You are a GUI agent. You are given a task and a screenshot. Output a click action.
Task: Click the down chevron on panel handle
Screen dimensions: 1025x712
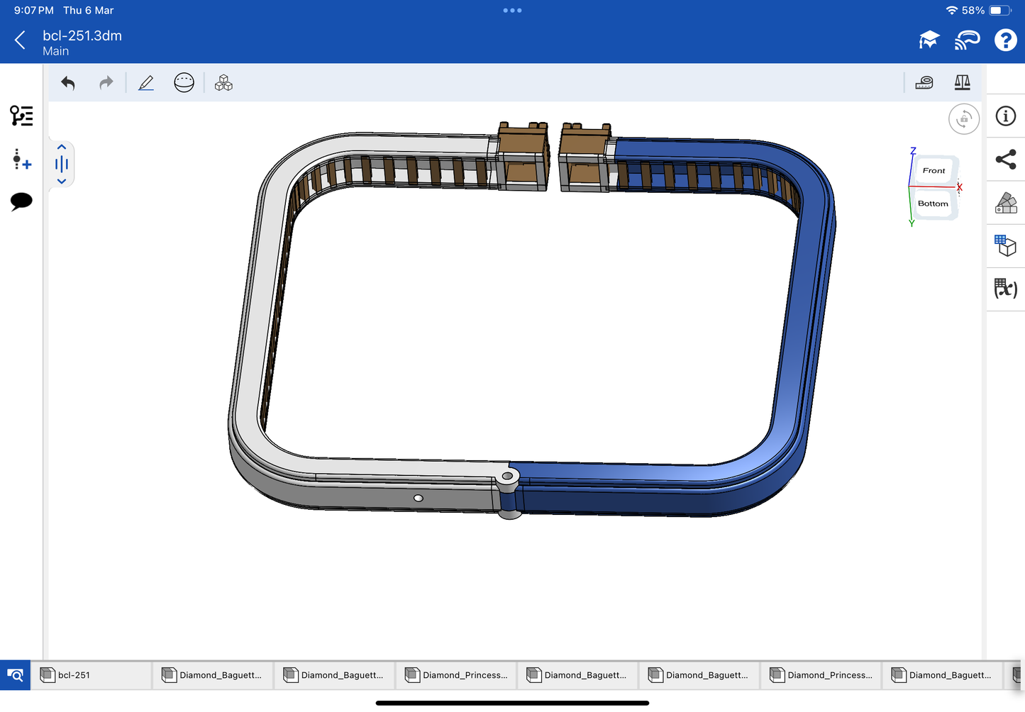click(62, 182)
